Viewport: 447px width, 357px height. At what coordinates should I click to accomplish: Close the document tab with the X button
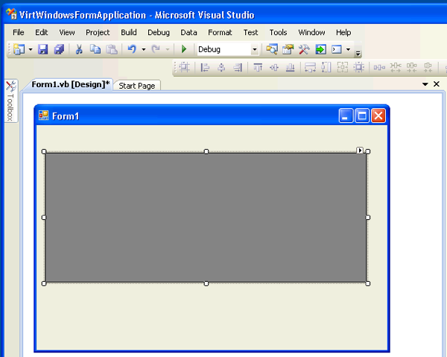click(x=437, y=84)
